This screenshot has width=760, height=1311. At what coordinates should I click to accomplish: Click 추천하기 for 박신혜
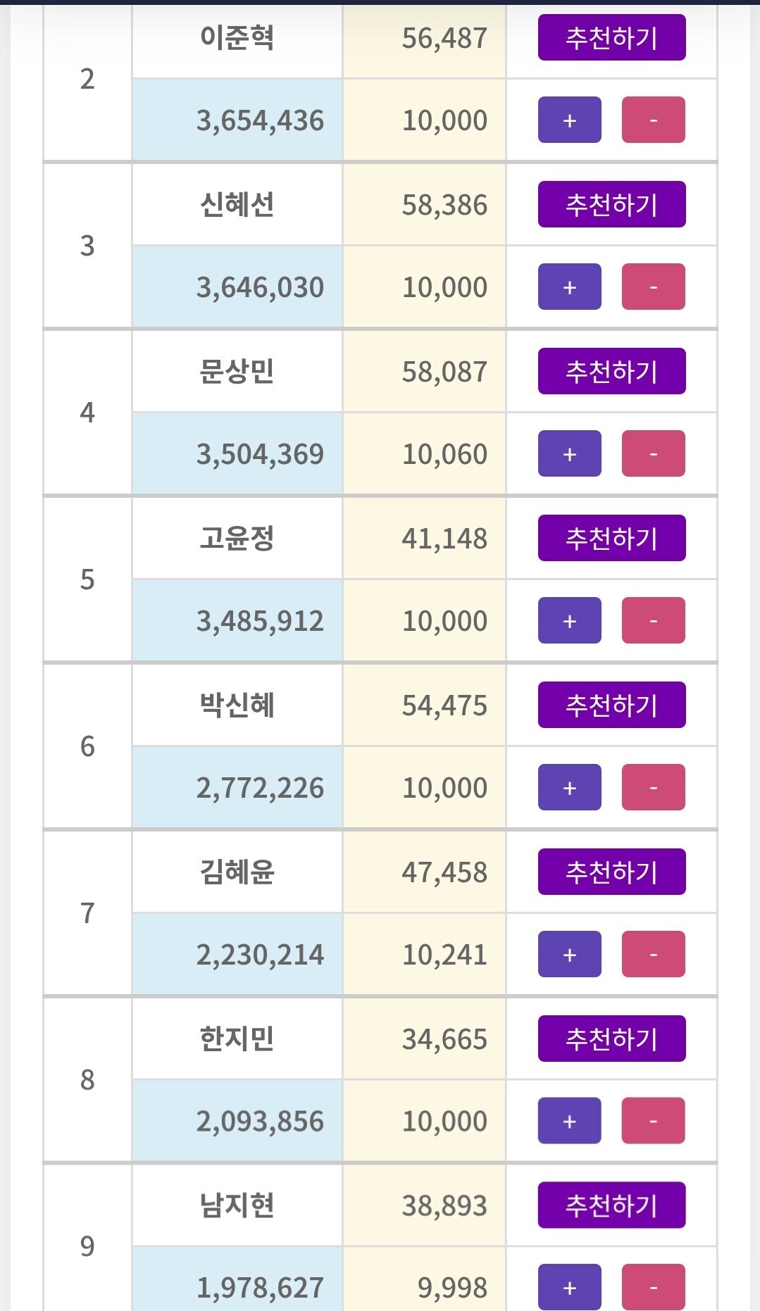(611, 705)
